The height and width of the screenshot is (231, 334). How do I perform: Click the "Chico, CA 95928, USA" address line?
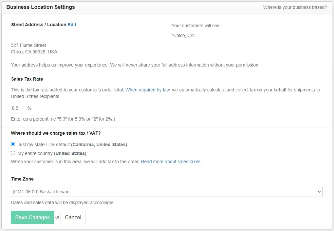pyautogui.click(x=34, y=52)
